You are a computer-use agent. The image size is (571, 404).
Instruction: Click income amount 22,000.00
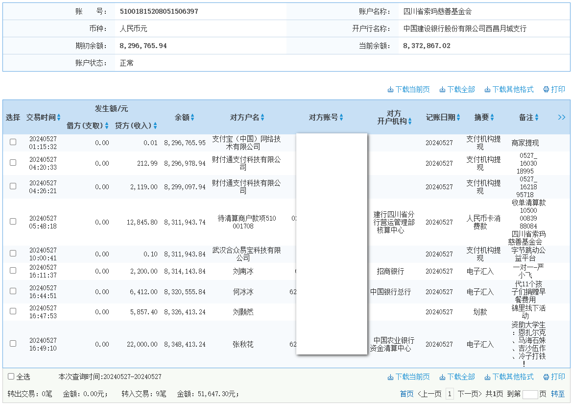pos(142,344)
